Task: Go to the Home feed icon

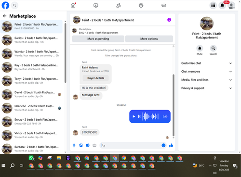Action: (73, 5)
